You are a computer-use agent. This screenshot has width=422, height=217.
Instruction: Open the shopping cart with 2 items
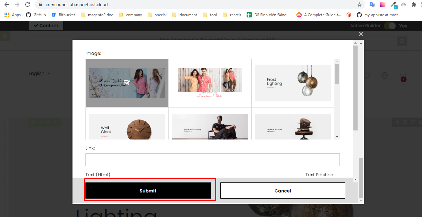click(402, 77)
